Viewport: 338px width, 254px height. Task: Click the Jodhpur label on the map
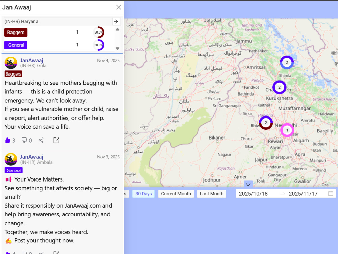(212, 180)
